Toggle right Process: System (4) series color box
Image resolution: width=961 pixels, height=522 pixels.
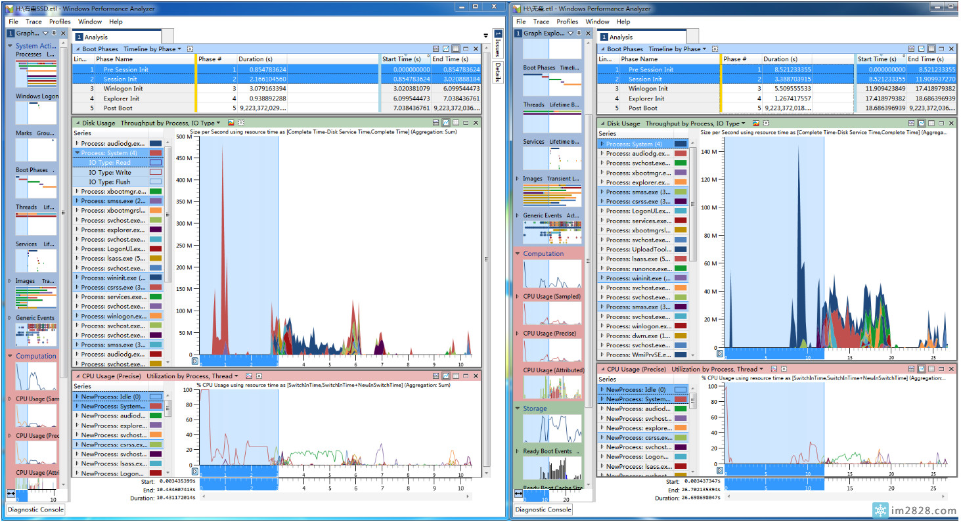(680, 144)
